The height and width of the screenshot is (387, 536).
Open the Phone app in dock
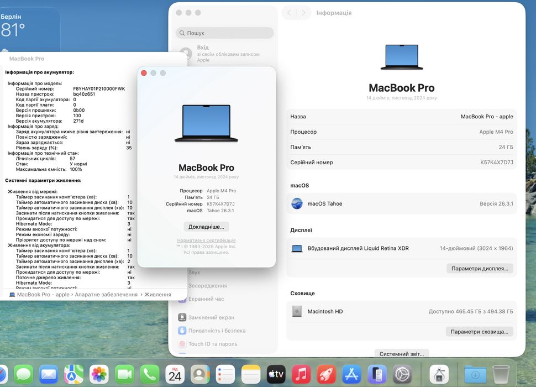(150, 374)
